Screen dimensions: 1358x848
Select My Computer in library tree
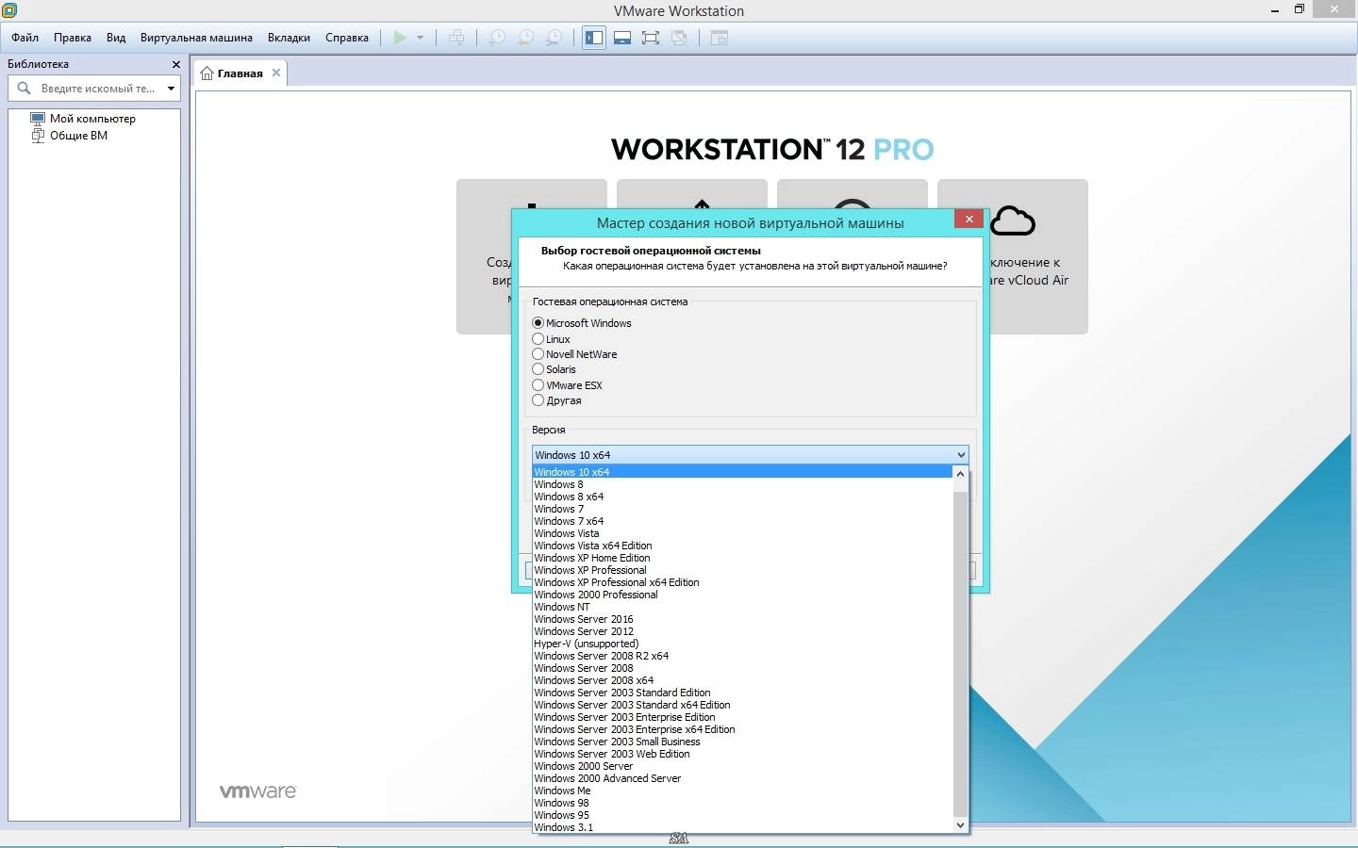coord(92,119)
